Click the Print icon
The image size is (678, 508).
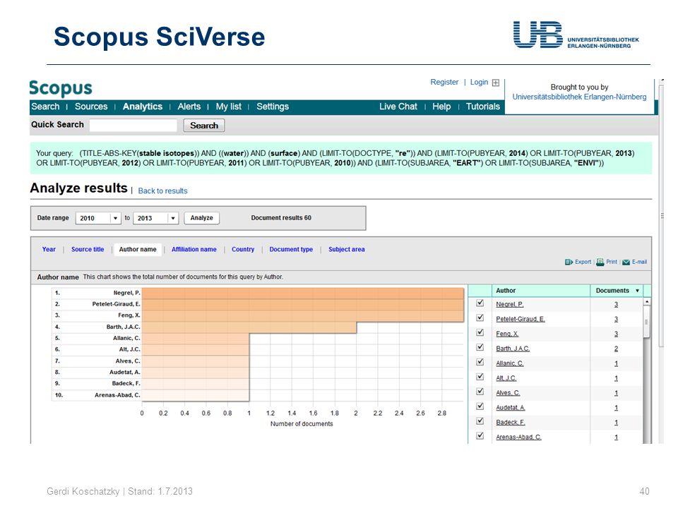pyautogui.click(x=600, y=262)
